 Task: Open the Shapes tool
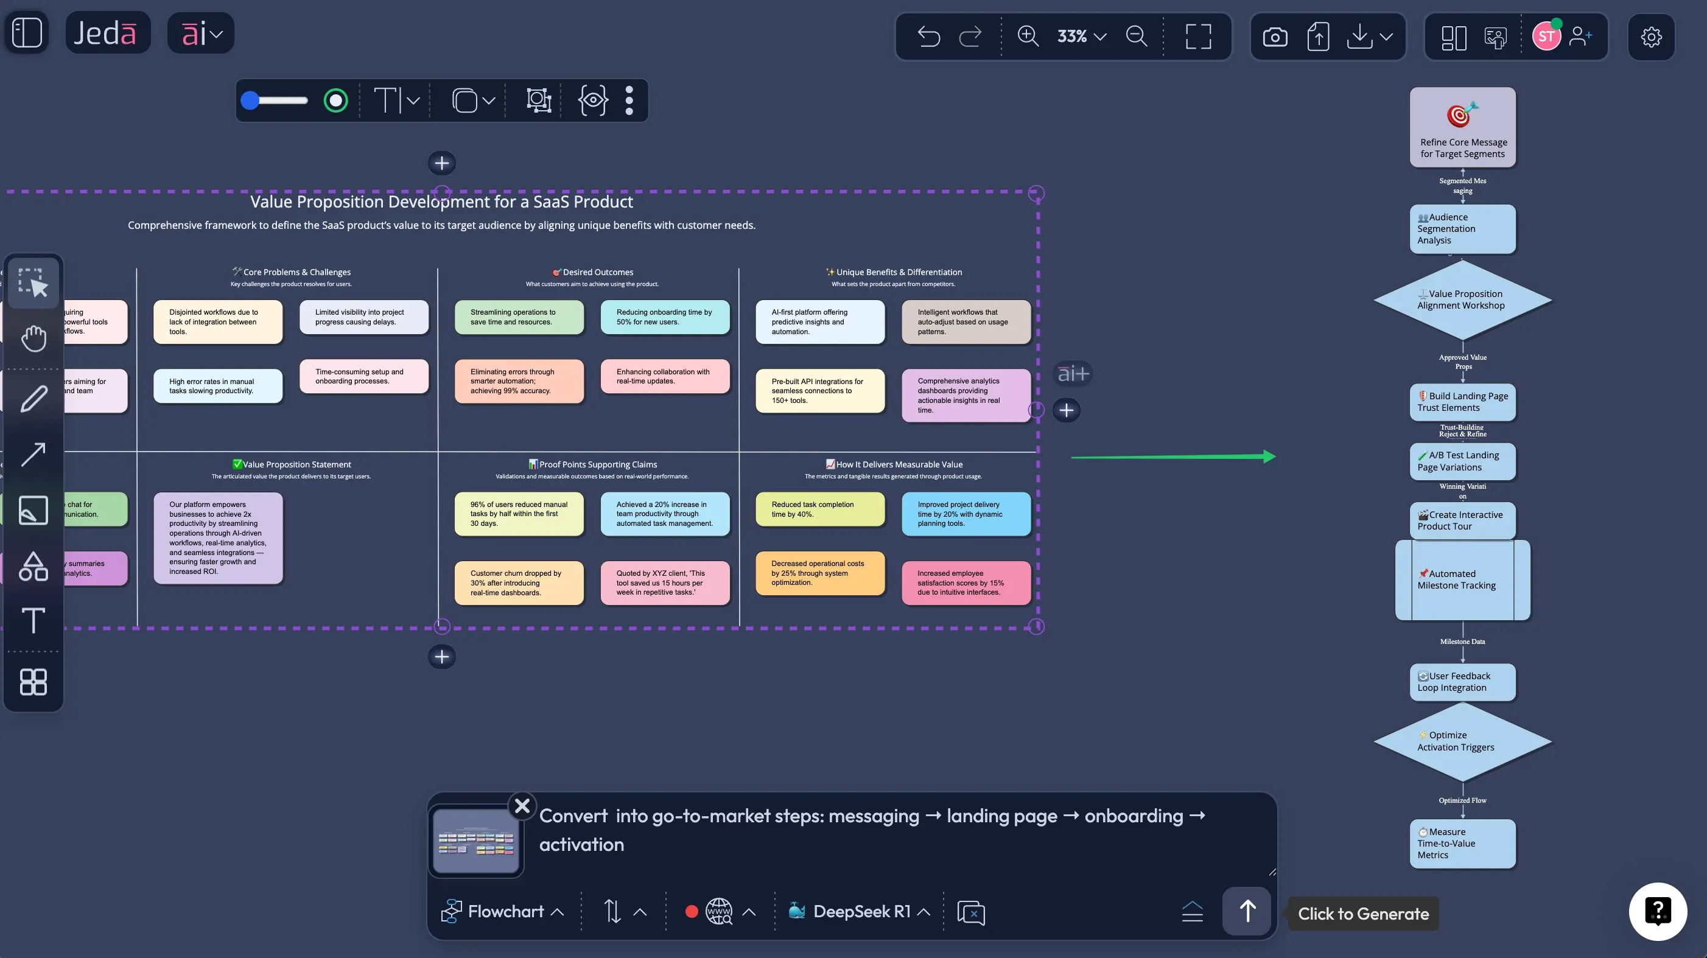tap(33, 567)
